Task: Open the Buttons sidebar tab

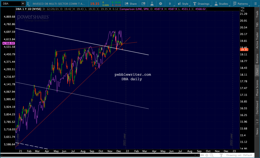Action: click(x=257, y=58)
